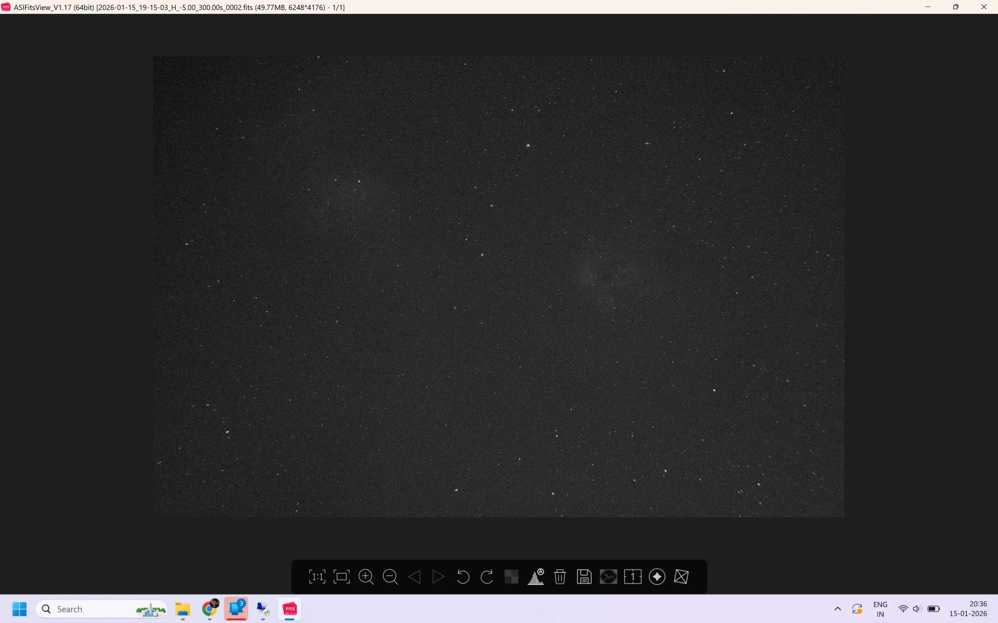Viewport: 998px width, 623px height.
Task: Open the Windows Start menu
Action: coord(19,609)
